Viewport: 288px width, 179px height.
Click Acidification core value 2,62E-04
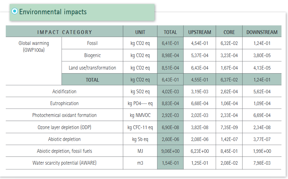click(229, 91)
